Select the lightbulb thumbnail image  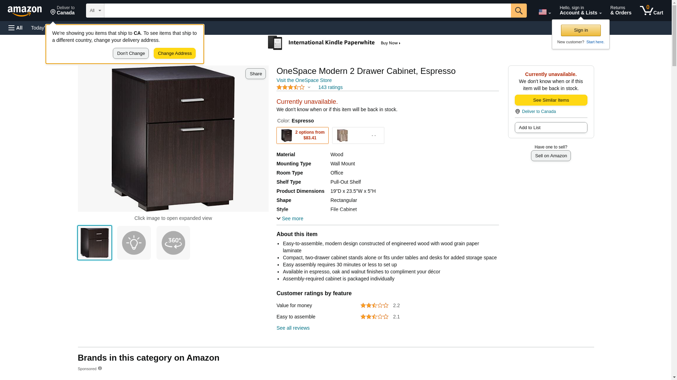[x=134, y=243]
